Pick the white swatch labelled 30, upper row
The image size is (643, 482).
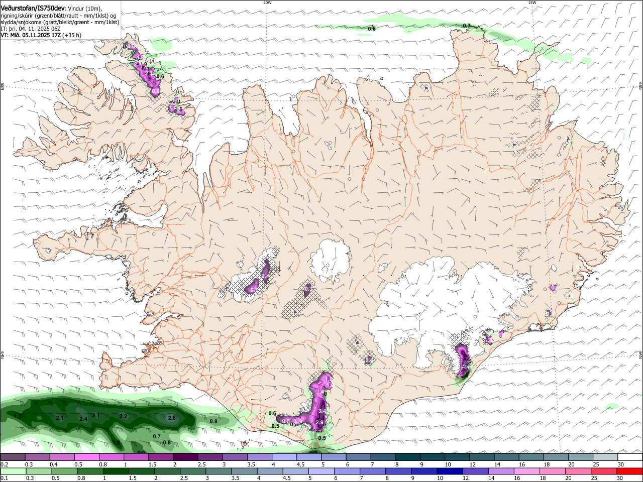coord(630,457)
